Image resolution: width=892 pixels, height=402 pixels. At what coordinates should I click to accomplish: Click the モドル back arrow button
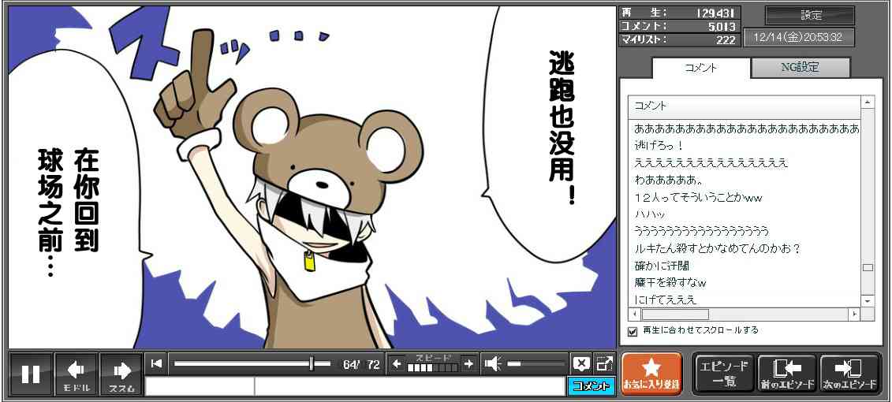point(77,374)
